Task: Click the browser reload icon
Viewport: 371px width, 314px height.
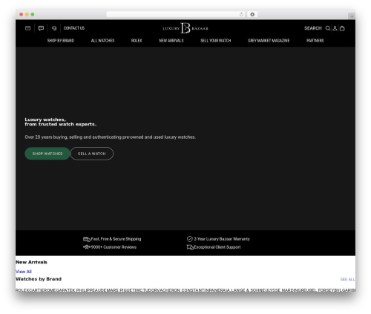Action: [x=241, y=15]
